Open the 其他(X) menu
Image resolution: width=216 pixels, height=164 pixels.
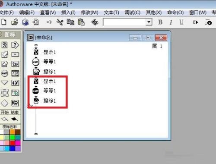(154, 13)
